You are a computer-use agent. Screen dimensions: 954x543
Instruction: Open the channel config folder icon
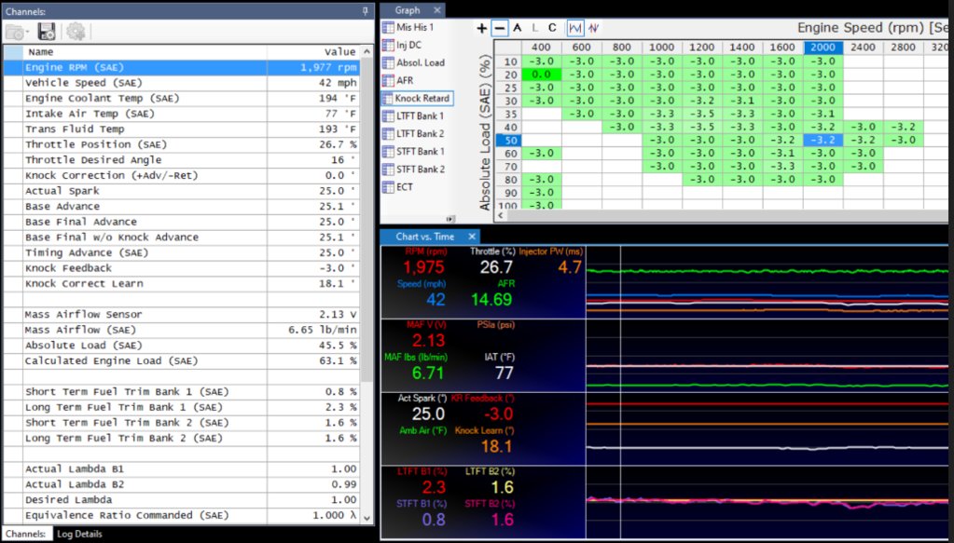click(16, 32)
